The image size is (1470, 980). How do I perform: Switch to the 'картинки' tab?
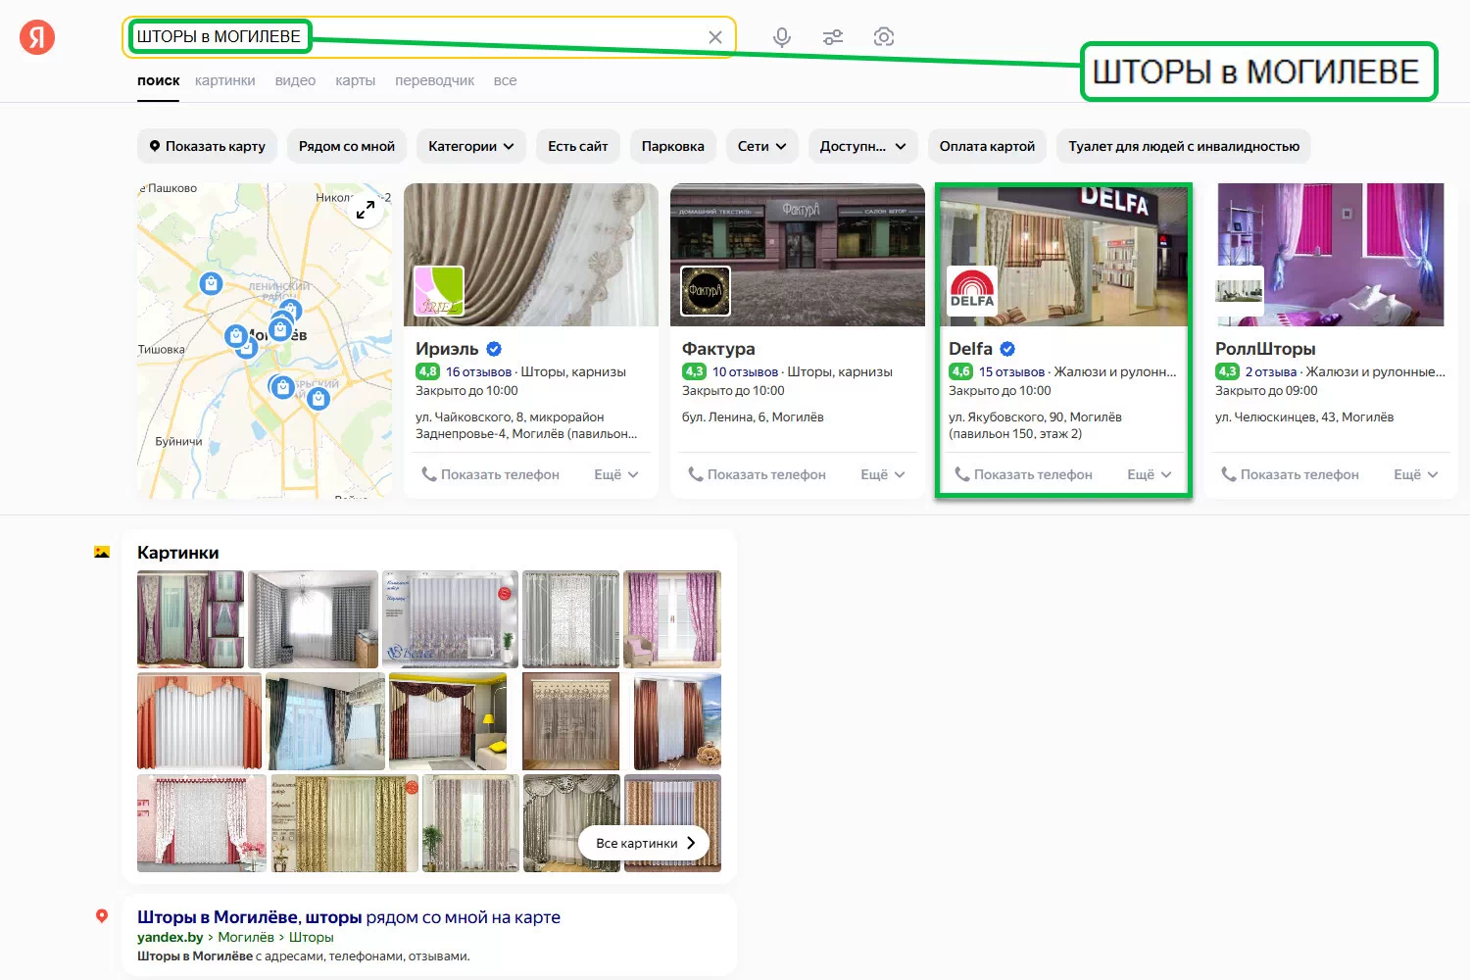point(224,80)
